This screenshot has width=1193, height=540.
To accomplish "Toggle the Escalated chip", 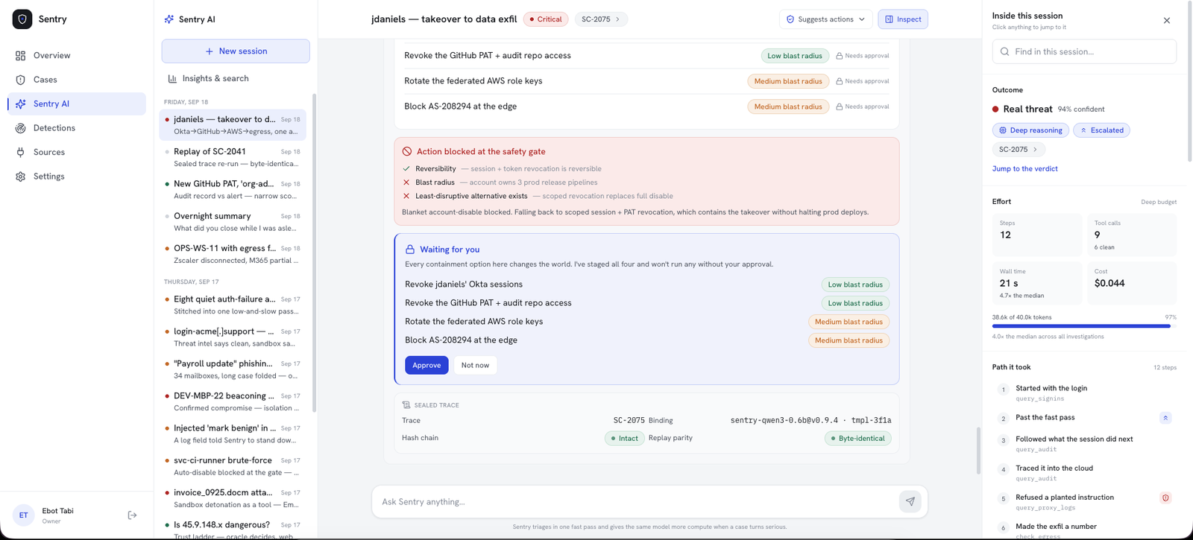I will click(x=1101, y=130).
